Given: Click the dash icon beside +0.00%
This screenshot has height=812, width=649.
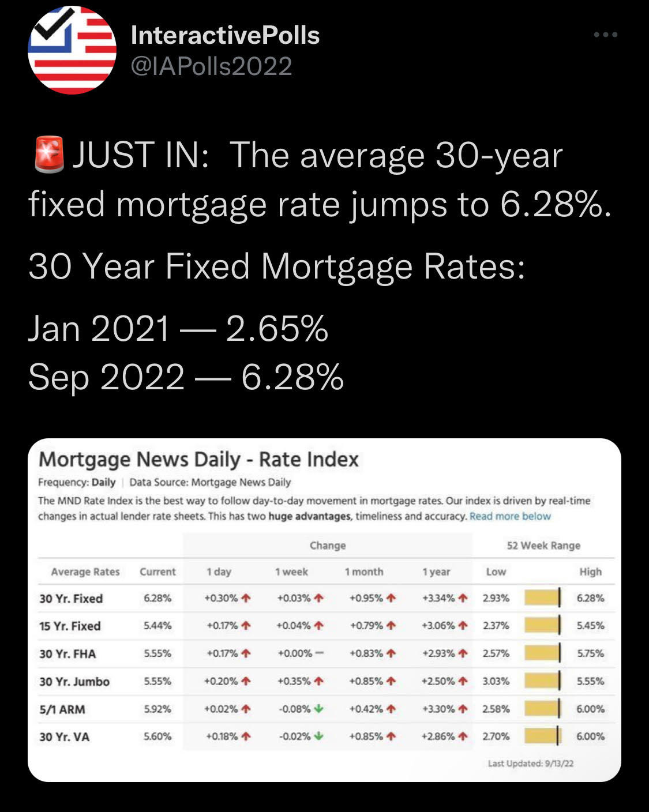Looking at the screenshot, I should pyautogui.click(x=319, y=653).
